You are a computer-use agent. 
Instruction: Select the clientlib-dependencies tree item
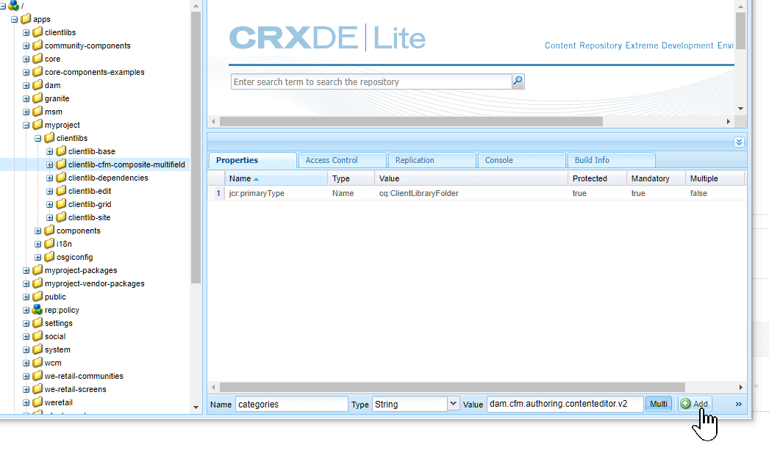pos(108,178)
